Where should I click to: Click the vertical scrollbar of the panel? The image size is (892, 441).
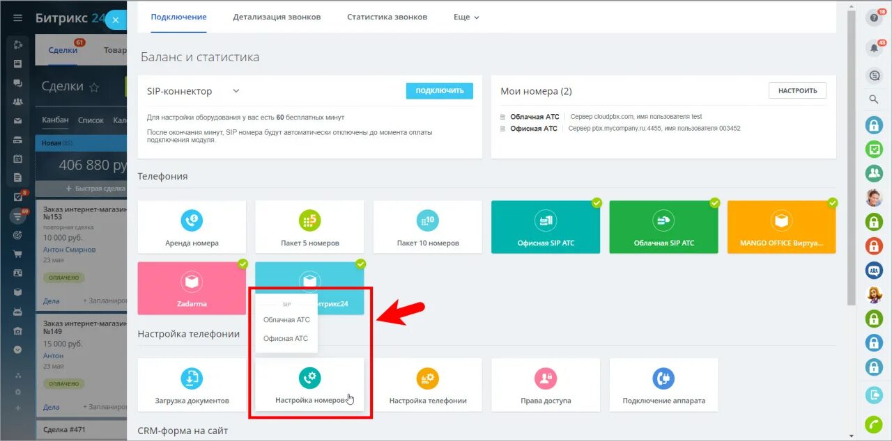coord(850,157)
